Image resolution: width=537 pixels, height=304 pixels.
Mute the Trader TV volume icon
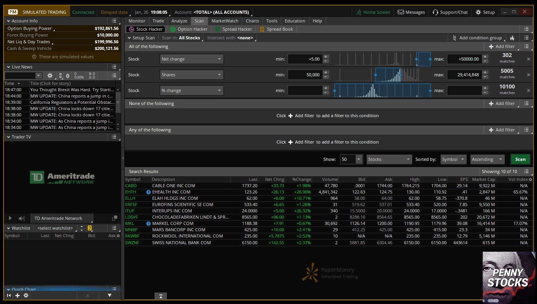pos(22,218)
